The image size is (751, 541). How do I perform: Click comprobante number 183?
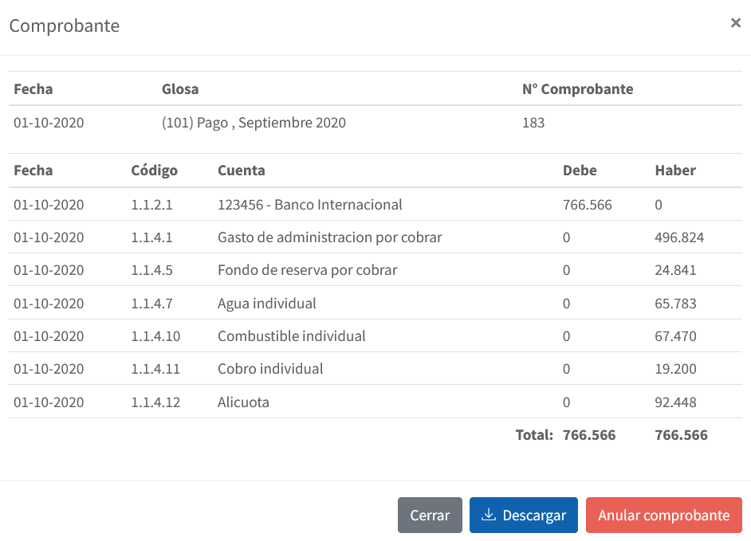pos(533,123)
